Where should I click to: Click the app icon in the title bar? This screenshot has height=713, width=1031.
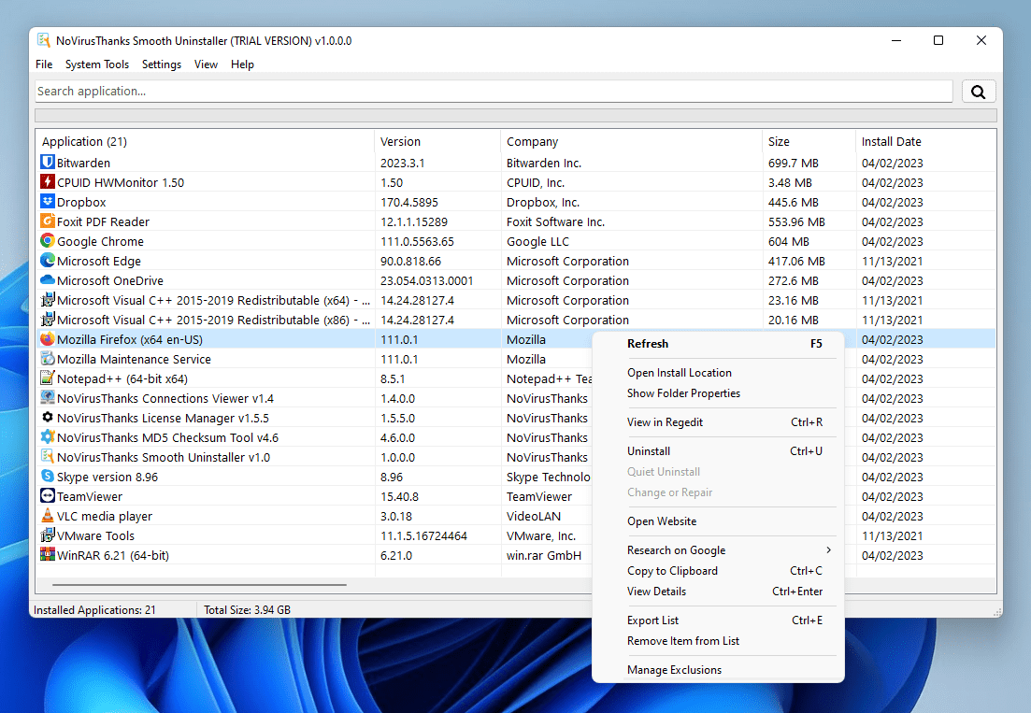pyautogui.click(x=43, y=40)
